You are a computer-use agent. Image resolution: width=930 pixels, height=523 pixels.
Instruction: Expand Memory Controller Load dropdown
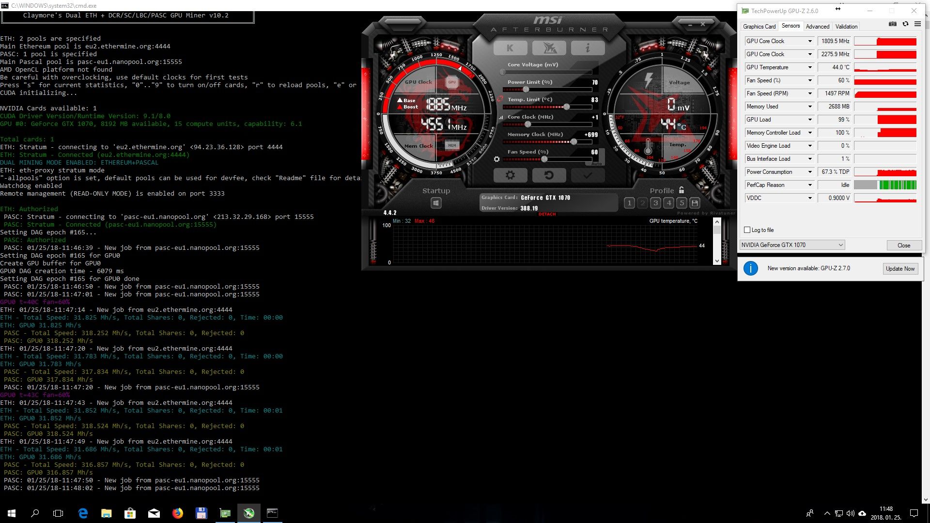point(810,133)
